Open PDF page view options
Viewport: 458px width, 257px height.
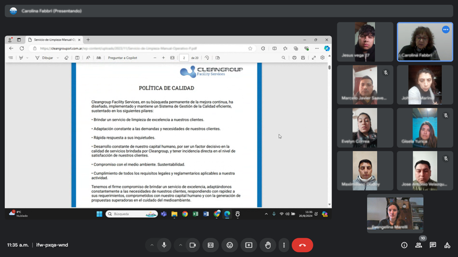click(x=218, y=58)
